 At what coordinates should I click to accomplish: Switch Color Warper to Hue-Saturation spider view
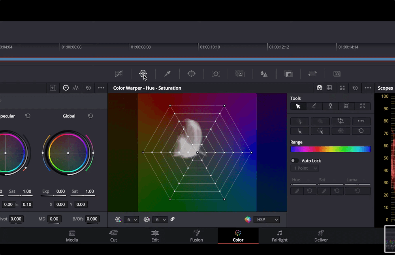click(320, 88)
